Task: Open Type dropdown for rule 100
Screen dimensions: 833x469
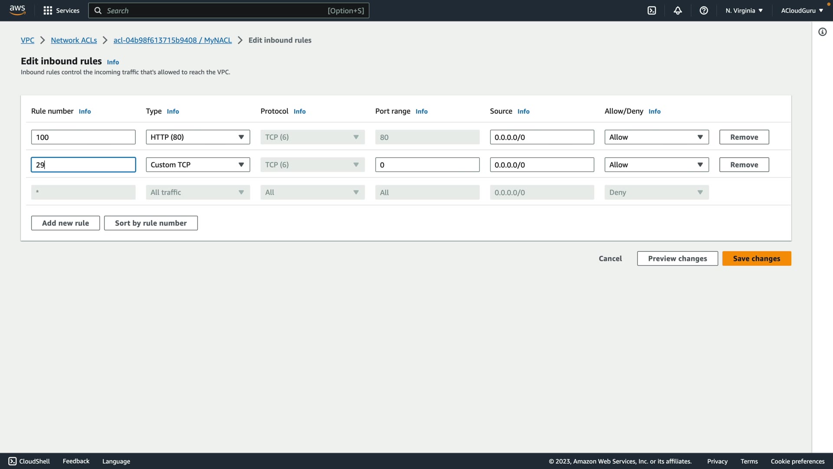Action: coord(198,137)
